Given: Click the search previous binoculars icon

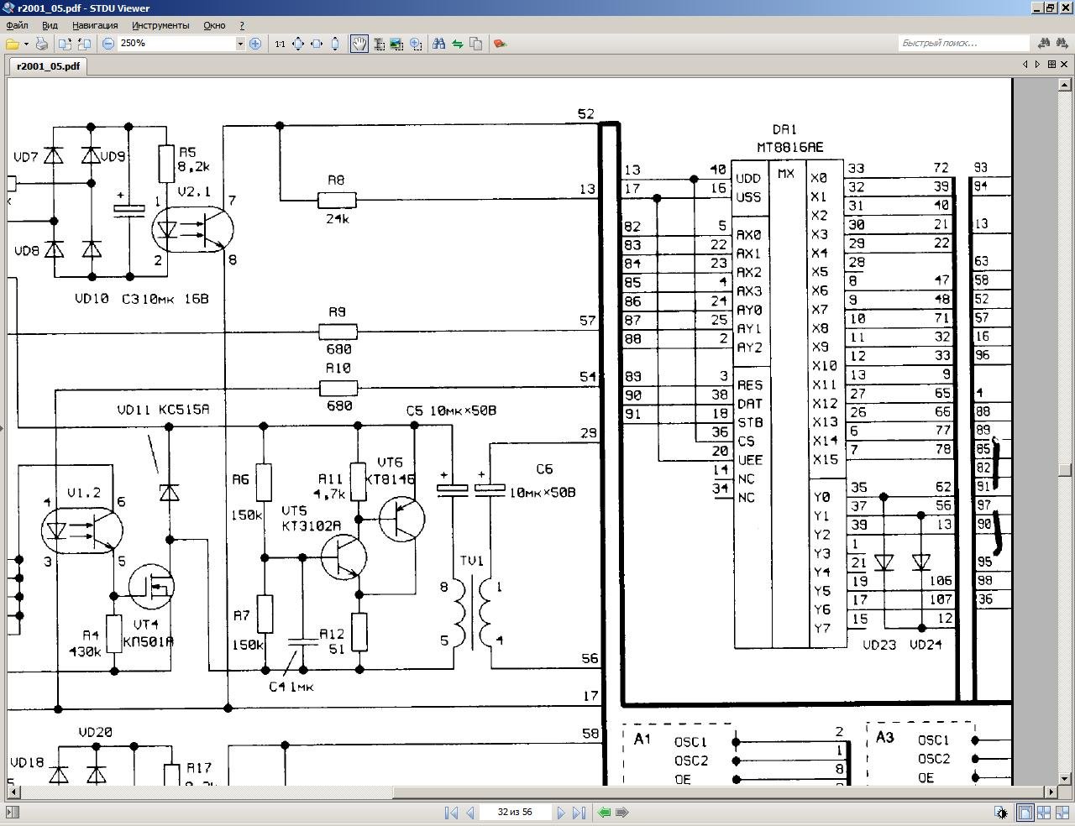Looking at the screenshot, I should pos(1044,43).
